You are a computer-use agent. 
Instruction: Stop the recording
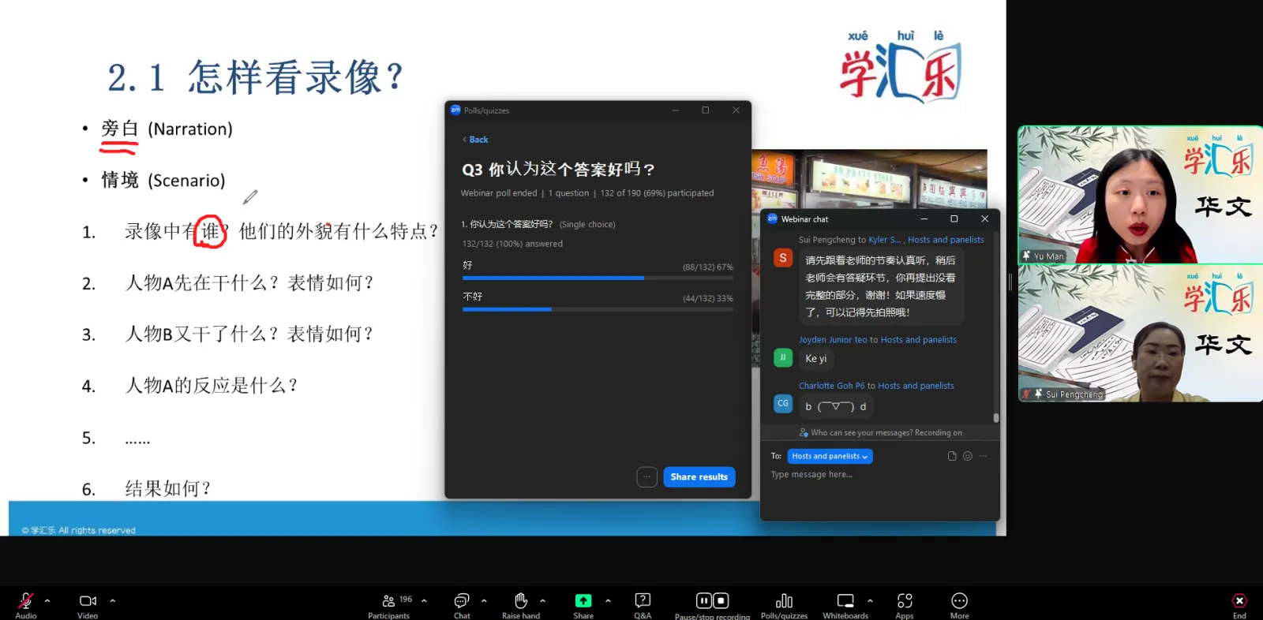click(721, 601)
